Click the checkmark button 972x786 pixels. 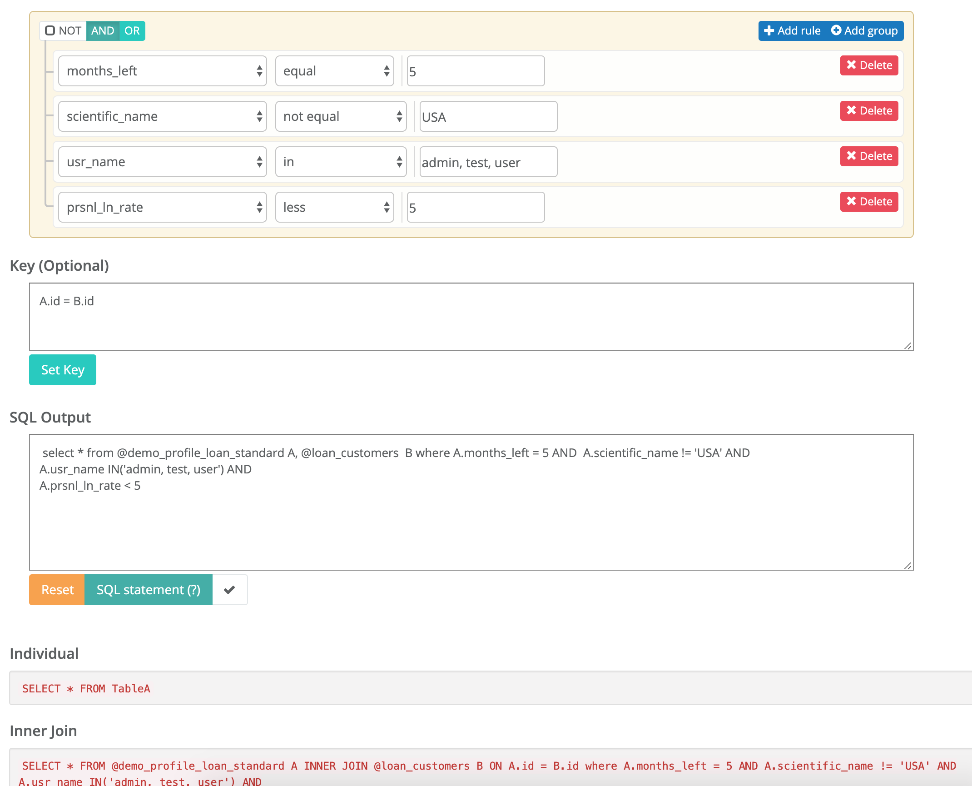[230, 590]
